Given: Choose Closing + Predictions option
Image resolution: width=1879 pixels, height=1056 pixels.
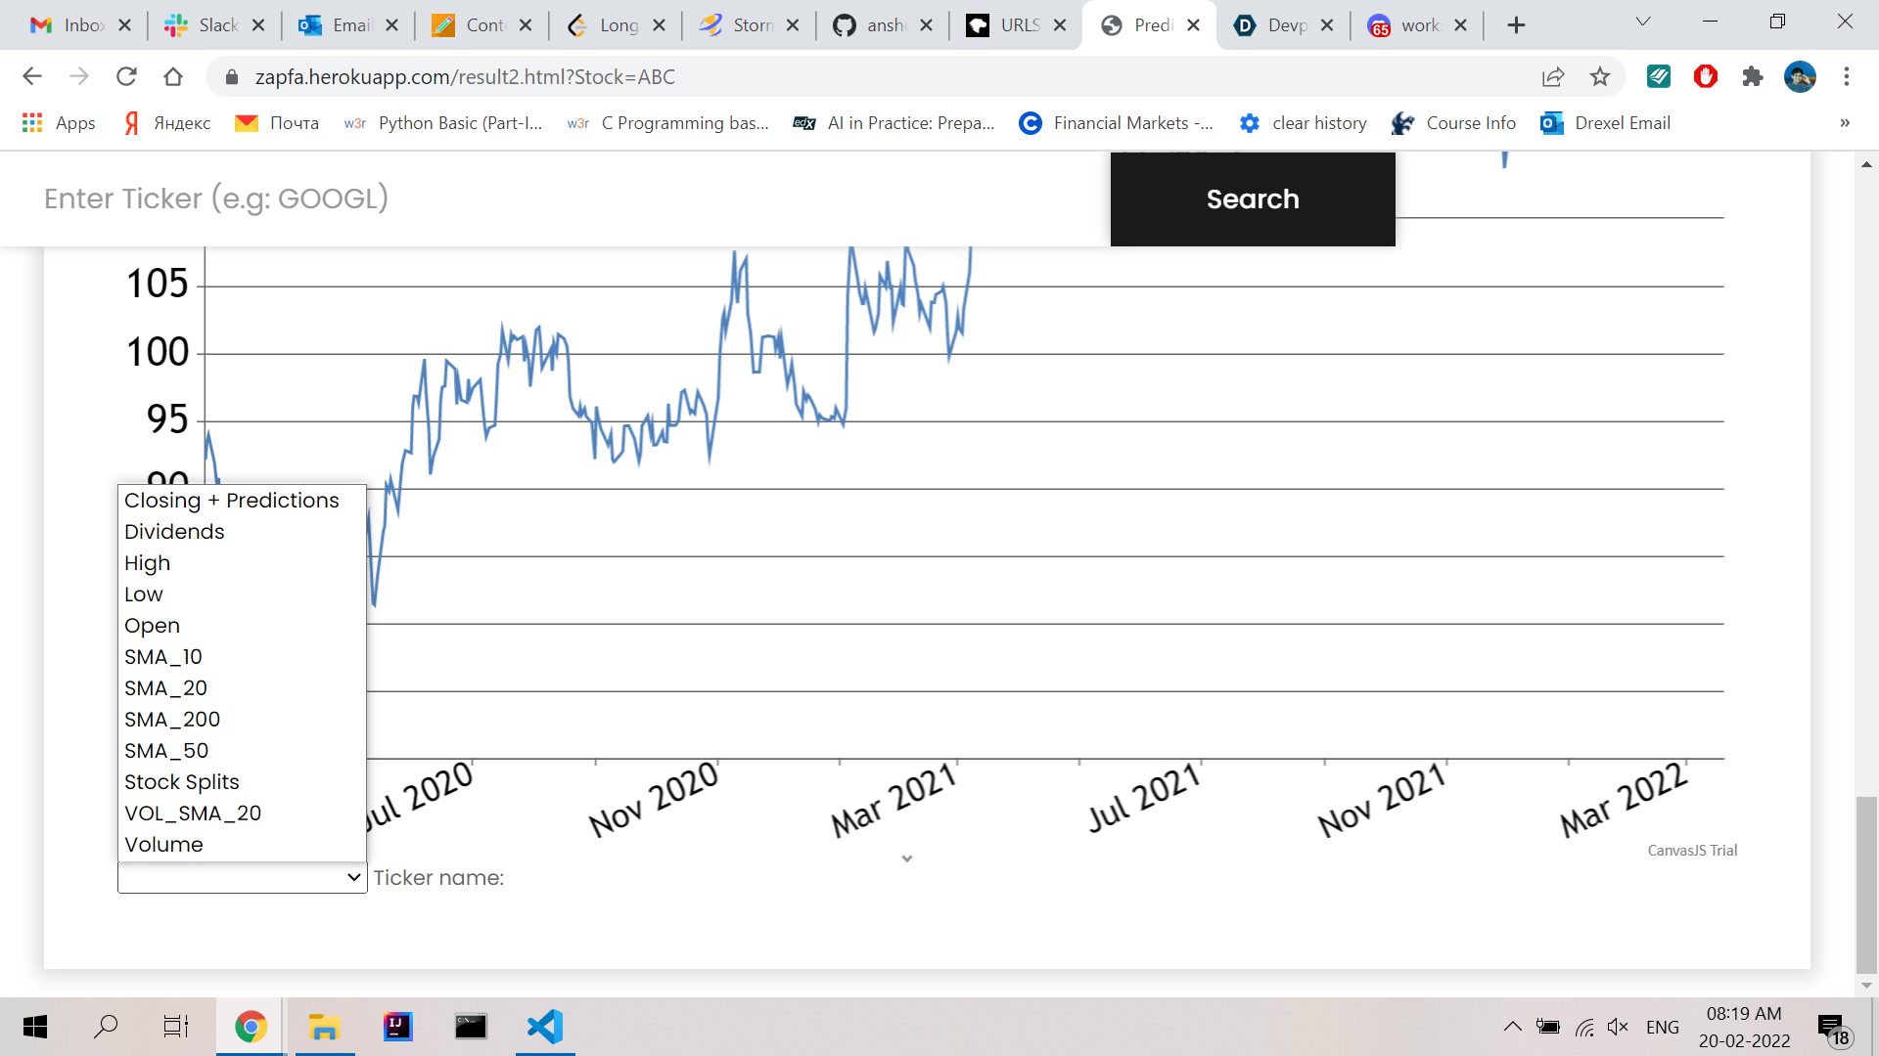Looking at the screenshot, I should (x=231, y=501).
